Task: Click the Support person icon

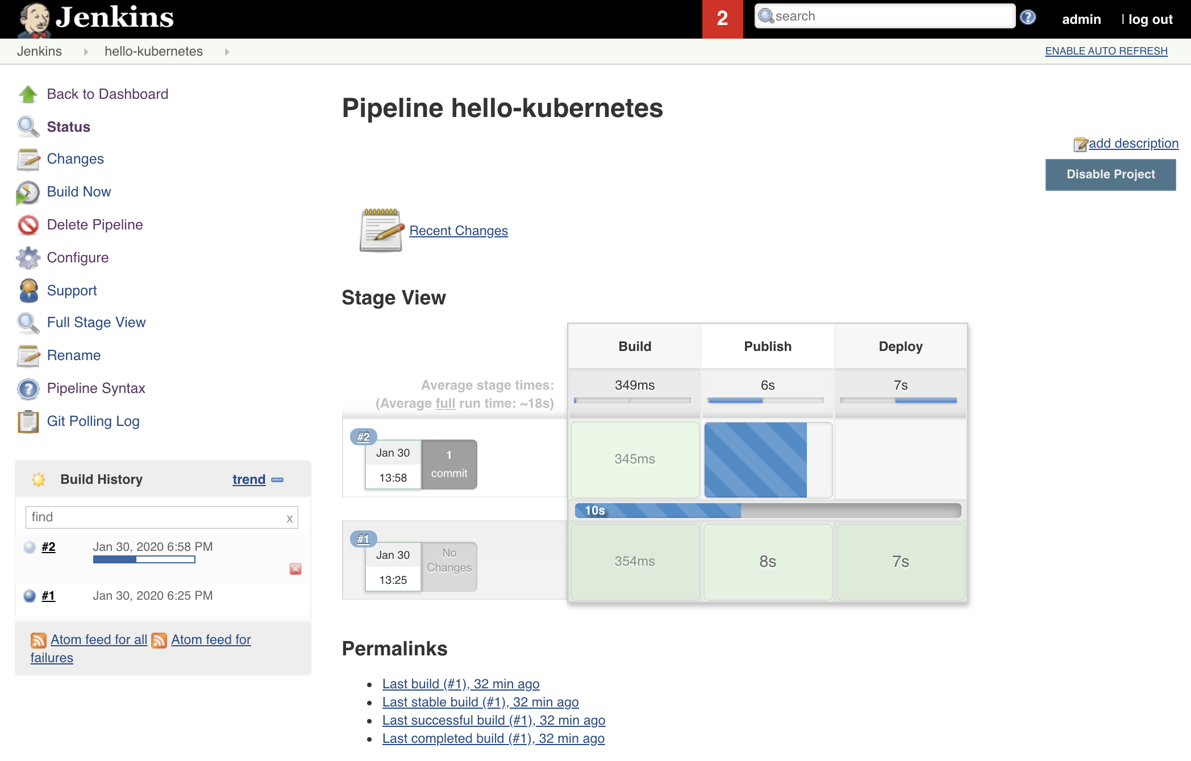Action: click(28, 291)
